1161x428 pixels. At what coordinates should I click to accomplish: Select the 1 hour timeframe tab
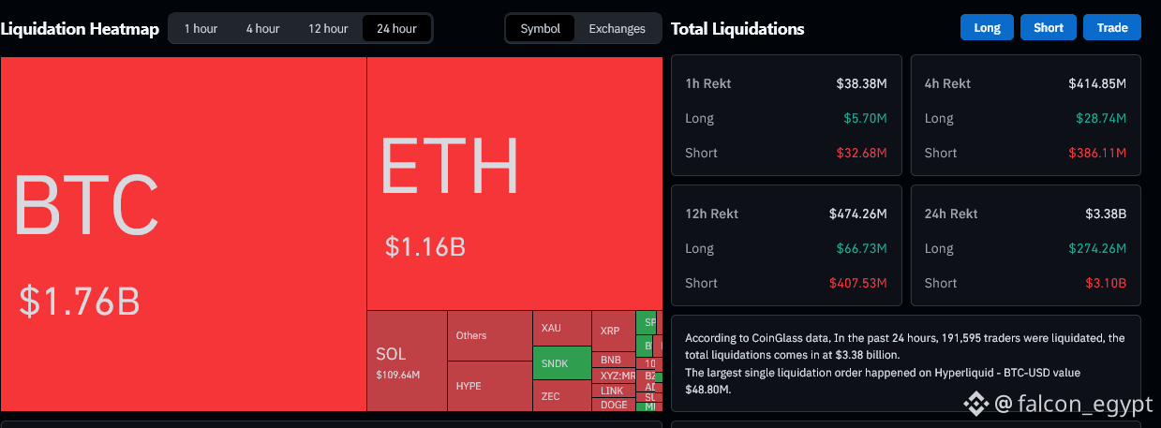click(201, 28)
